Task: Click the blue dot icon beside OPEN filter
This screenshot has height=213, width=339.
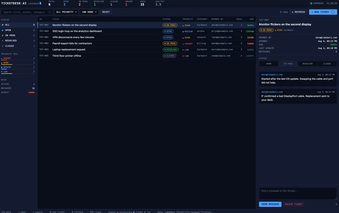Action: pyautogui.click(x=2, y=30)
